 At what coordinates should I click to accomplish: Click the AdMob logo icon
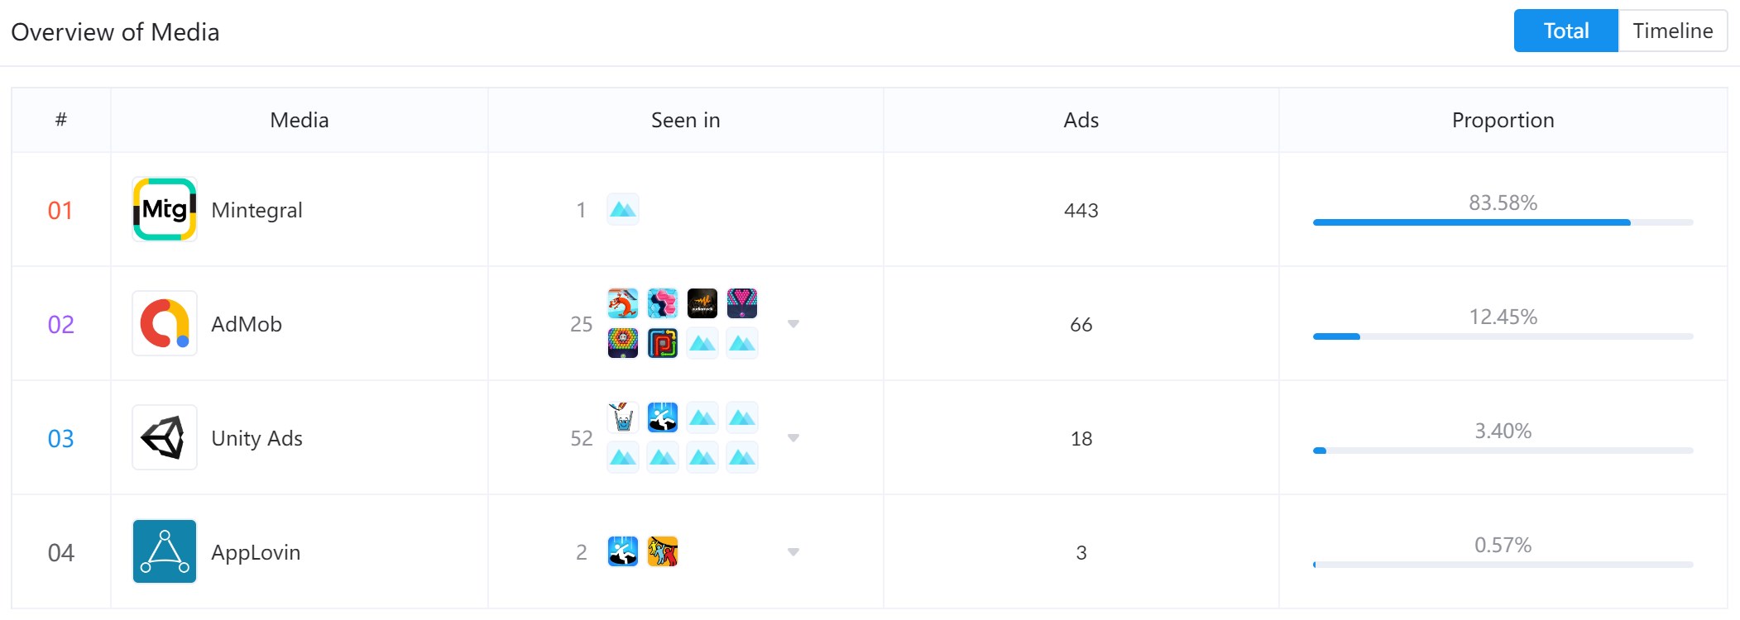[x=165, y=323]
